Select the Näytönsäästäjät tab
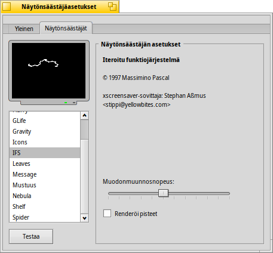Image resolution: width=273 pixels, height=253 pixels. (66, 28)
